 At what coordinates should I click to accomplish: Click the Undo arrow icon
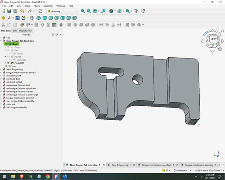click(x=22, y=11)
